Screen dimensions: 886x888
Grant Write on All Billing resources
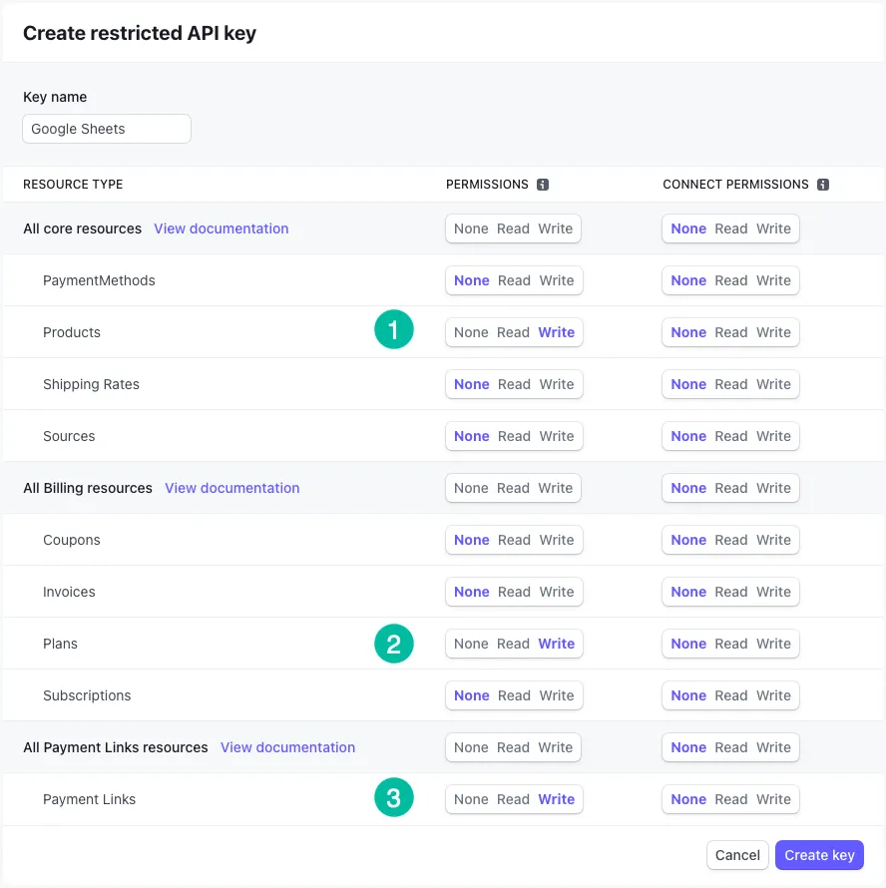[x=555, y=488]
